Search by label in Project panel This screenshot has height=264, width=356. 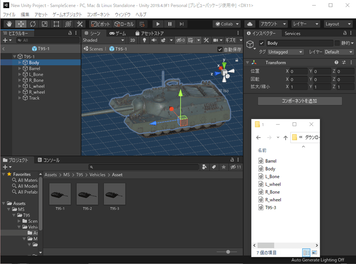(214, 167)
